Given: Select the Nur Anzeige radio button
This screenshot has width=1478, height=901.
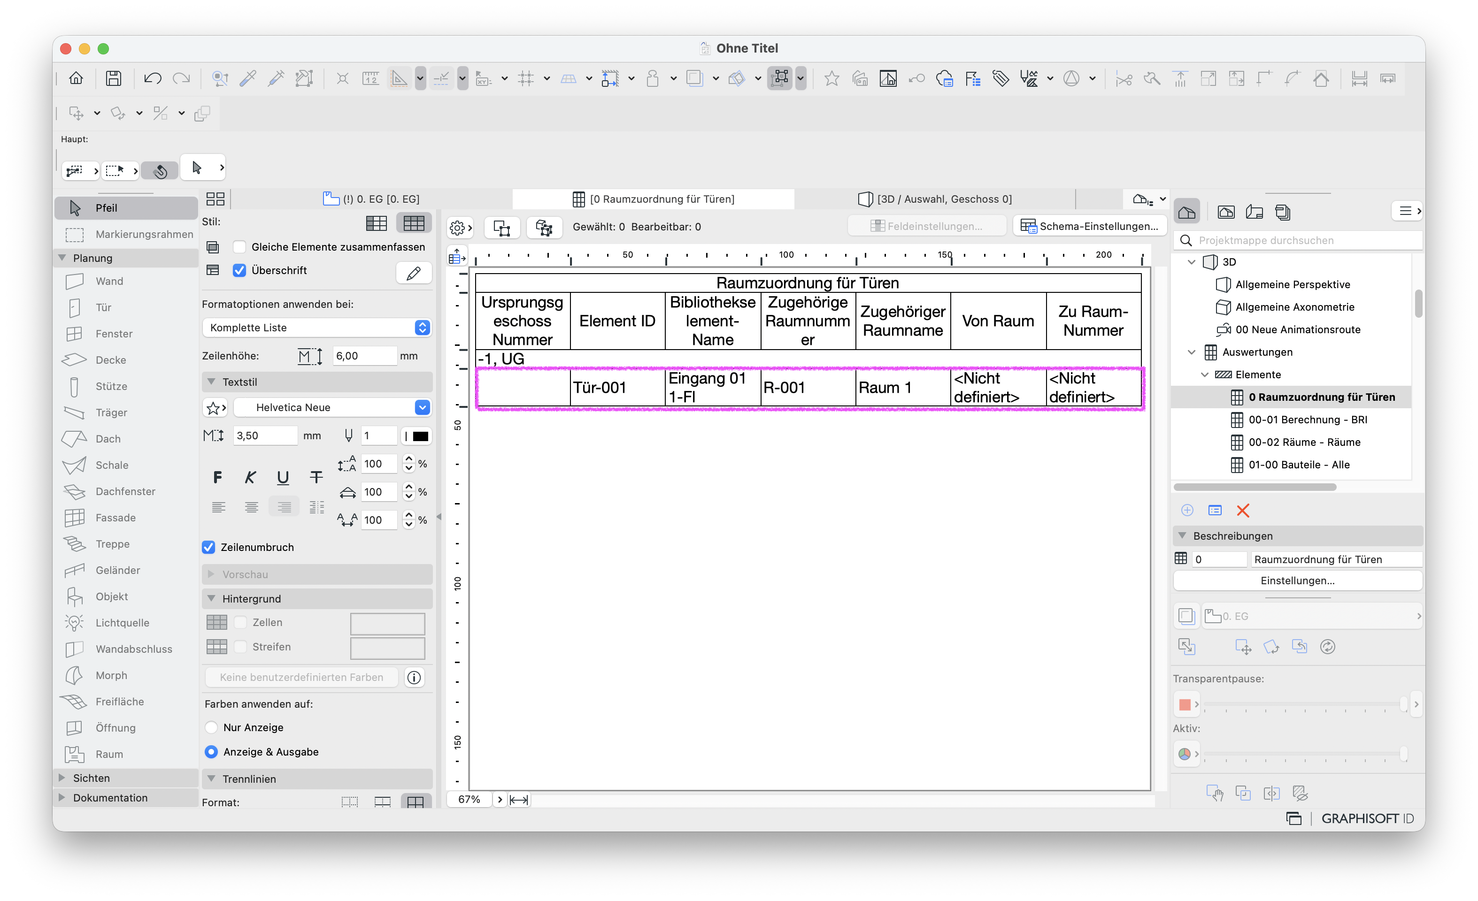Looking at the screenshot, I should point(211,728).
